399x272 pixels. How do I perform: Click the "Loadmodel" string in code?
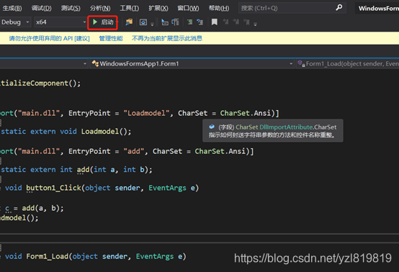(x=146, y=113)
